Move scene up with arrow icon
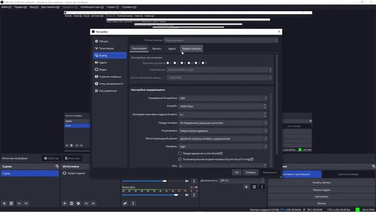Screen dimensions: 376x212 (19, 203)
